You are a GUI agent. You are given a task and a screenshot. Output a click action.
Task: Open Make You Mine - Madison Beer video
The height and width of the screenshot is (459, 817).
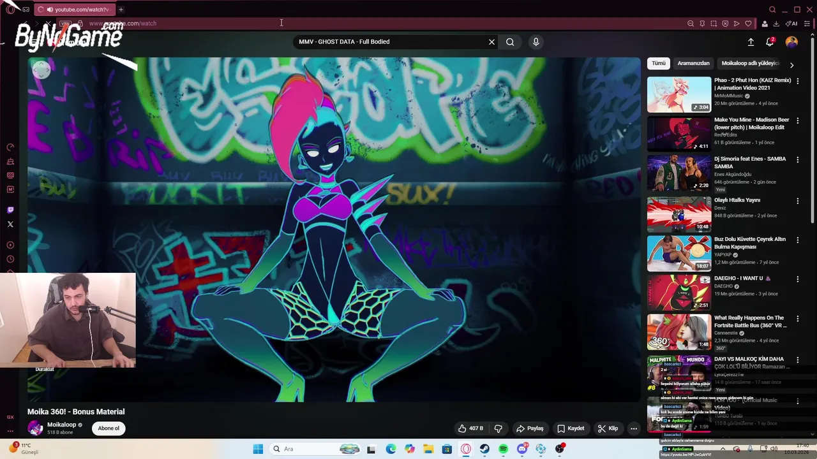coord(679,133)
